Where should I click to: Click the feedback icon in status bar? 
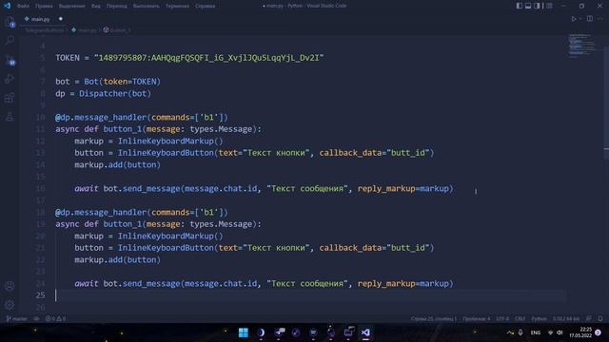(589, 319)
